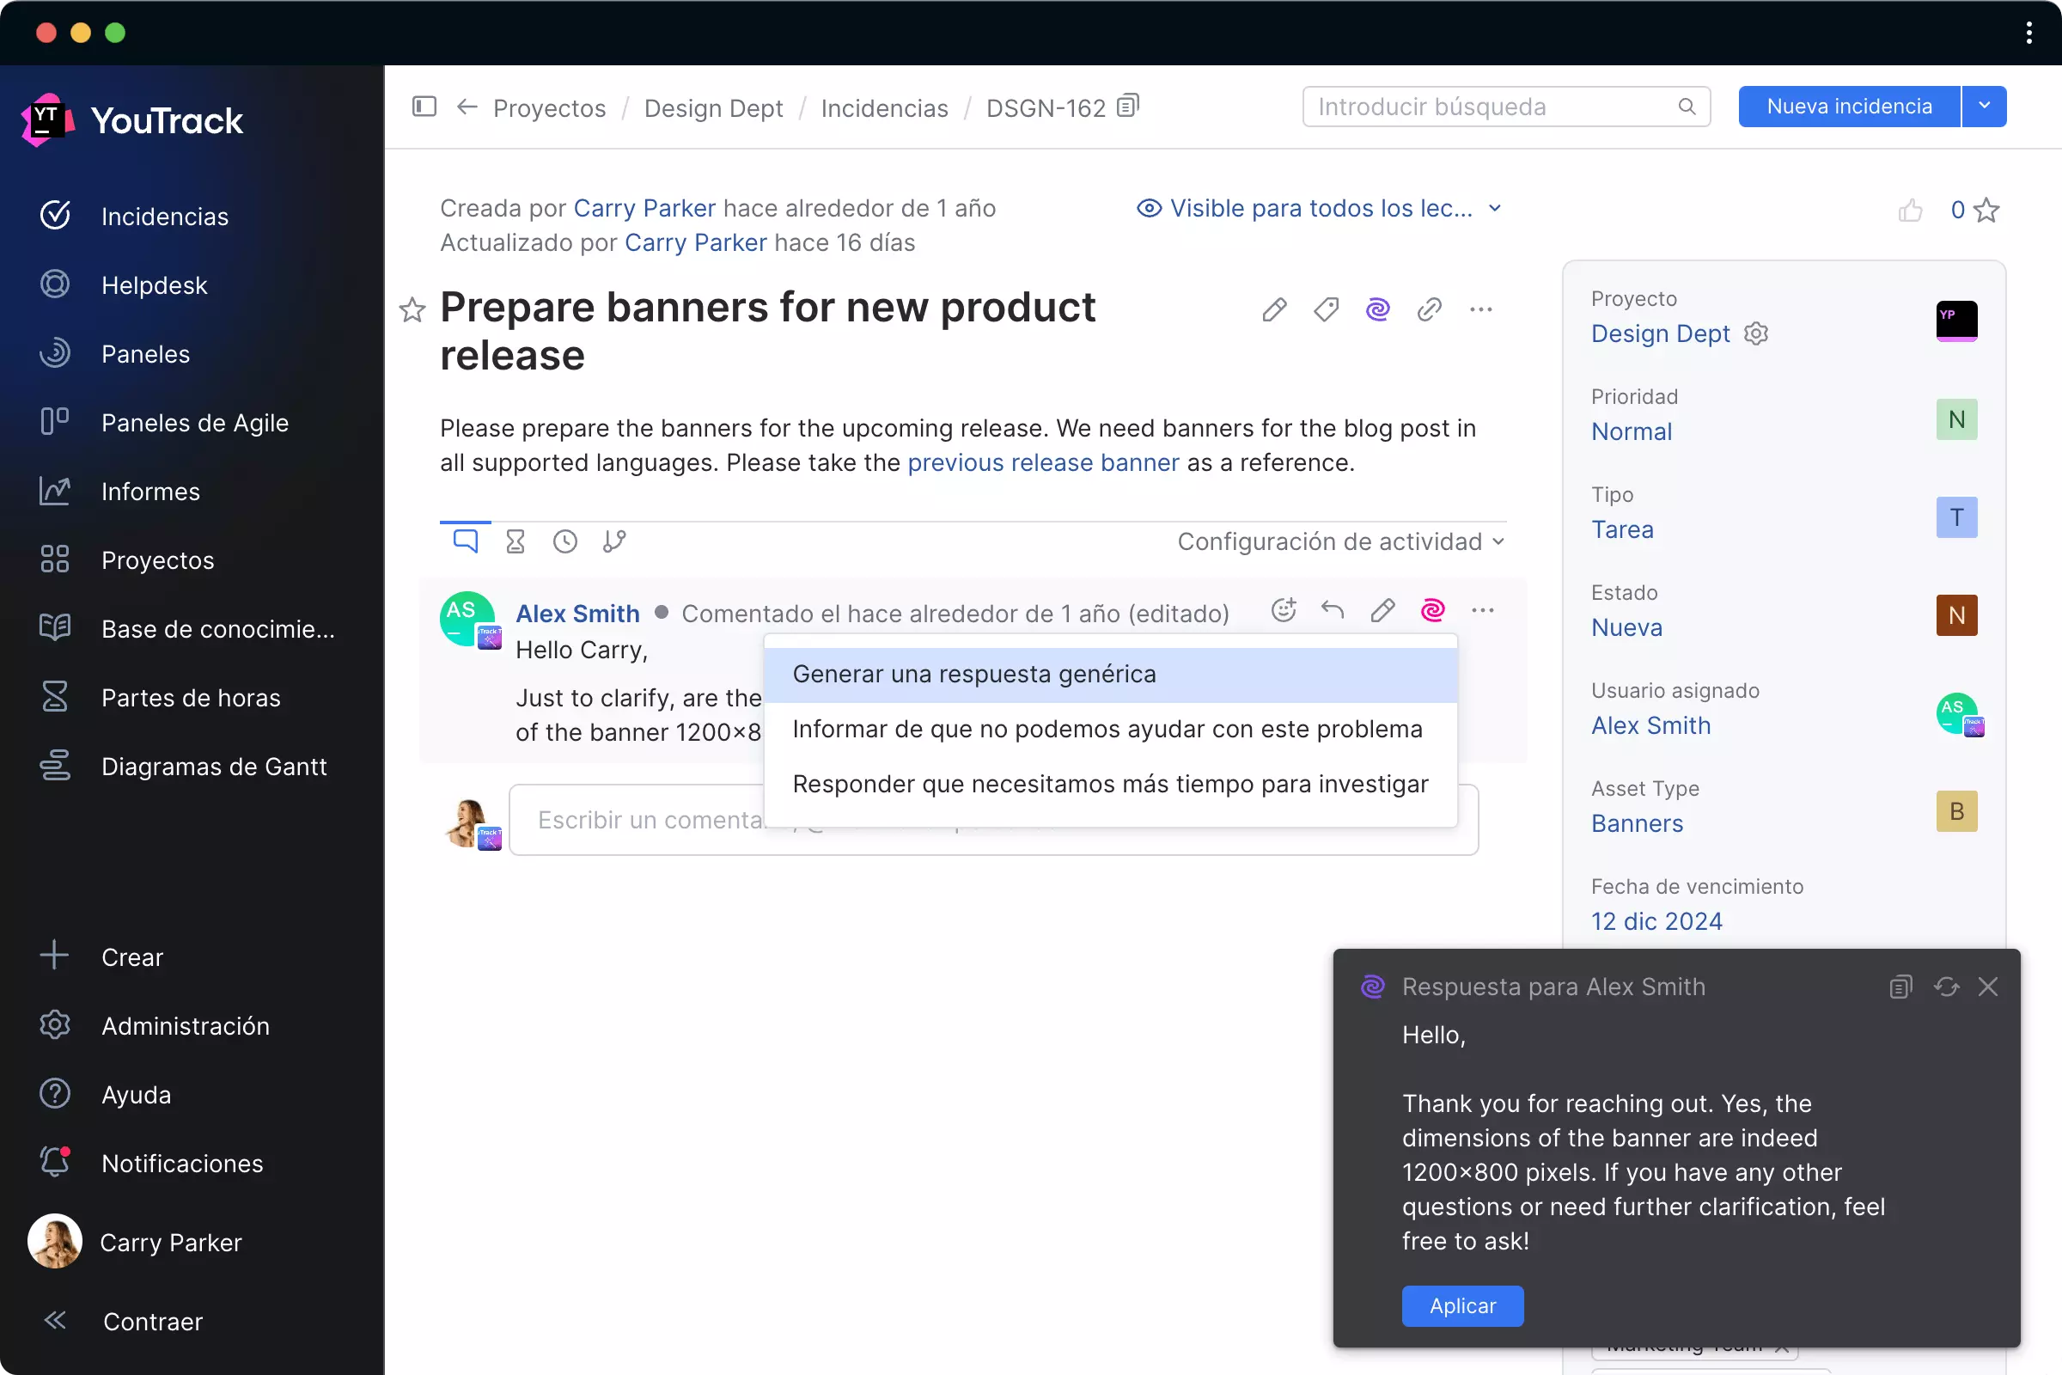Expand the Nueva incidencia dropdown arrow

pyautogui.click(x=1984, y=106)
